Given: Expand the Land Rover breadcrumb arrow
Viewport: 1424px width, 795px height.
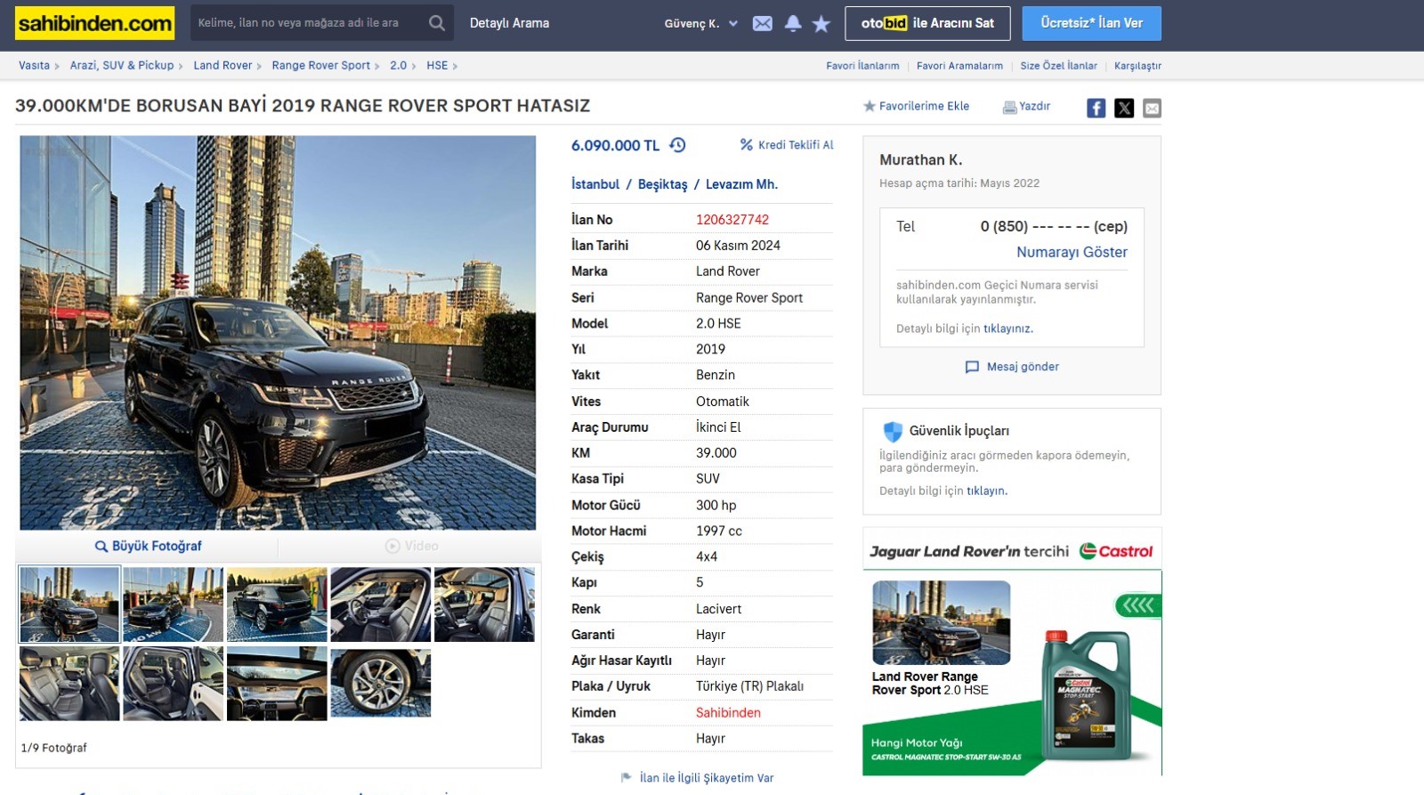Looking at the screenshot, I should point(259,66).
